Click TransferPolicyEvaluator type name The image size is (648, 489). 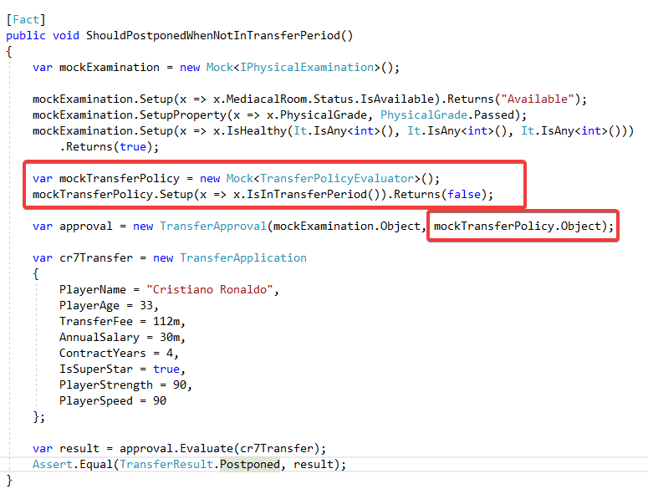pos(337,178)
